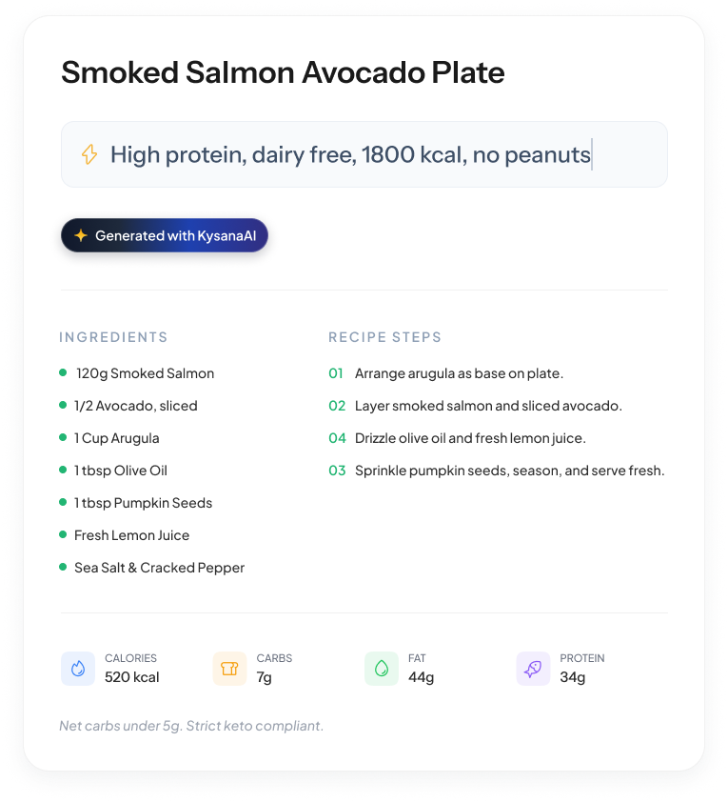Click the Sprinkle pumpkin seeds step
This screenshot has width=728, height=802.
click(x=509, y=471)
